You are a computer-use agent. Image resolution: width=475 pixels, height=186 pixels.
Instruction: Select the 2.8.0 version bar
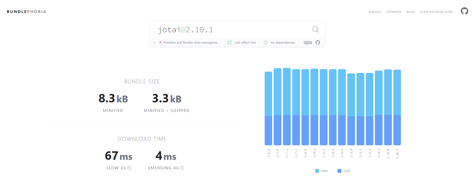[x=305, y=107]
